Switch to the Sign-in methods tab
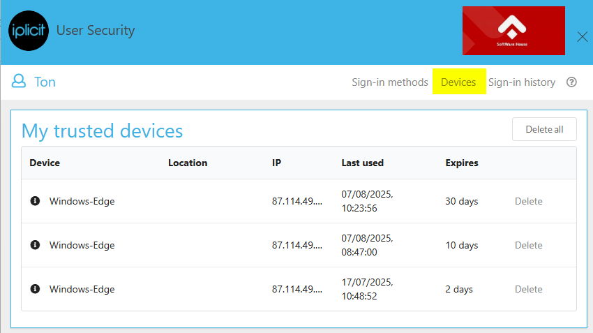 tap(389, 82)
